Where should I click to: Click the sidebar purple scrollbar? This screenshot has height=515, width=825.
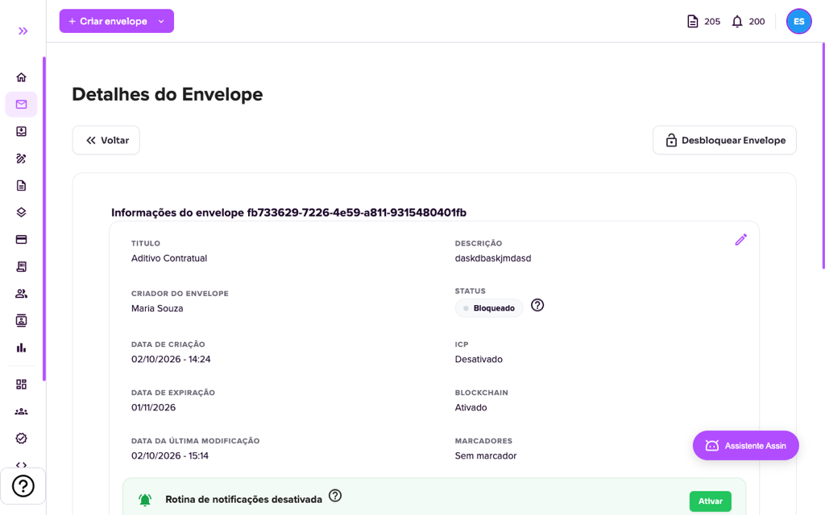point(44,219)
